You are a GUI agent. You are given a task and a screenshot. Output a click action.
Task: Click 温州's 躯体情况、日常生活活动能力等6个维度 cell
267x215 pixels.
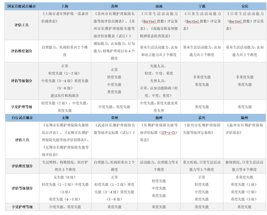[244, 166]
